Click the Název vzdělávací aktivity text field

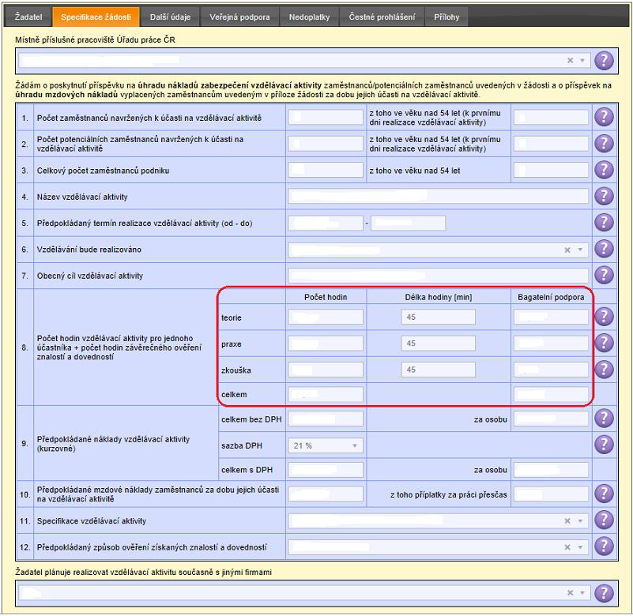pyautogui.click(x=438, y=197)
